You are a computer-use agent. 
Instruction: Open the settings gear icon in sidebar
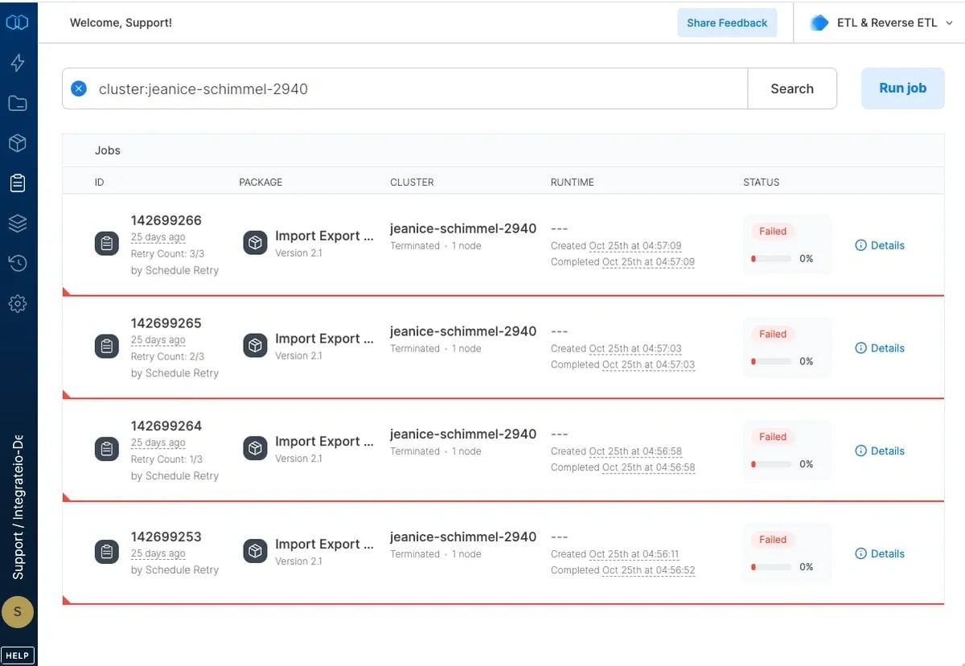(x=18, y=303)
